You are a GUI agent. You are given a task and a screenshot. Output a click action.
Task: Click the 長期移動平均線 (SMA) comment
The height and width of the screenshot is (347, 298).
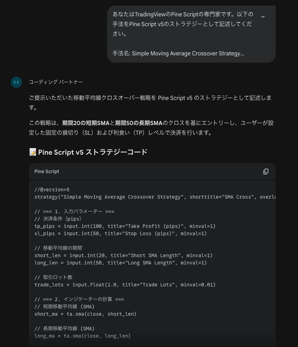click(x=64, y=329)
